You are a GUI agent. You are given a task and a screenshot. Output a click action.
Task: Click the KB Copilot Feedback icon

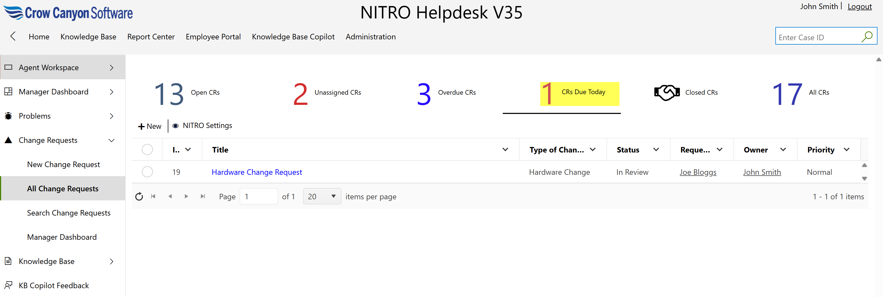tap(9, 285)
